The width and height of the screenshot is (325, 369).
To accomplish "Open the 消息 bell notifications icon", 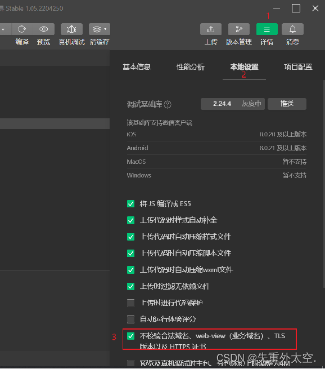I will tap(292, 29).
